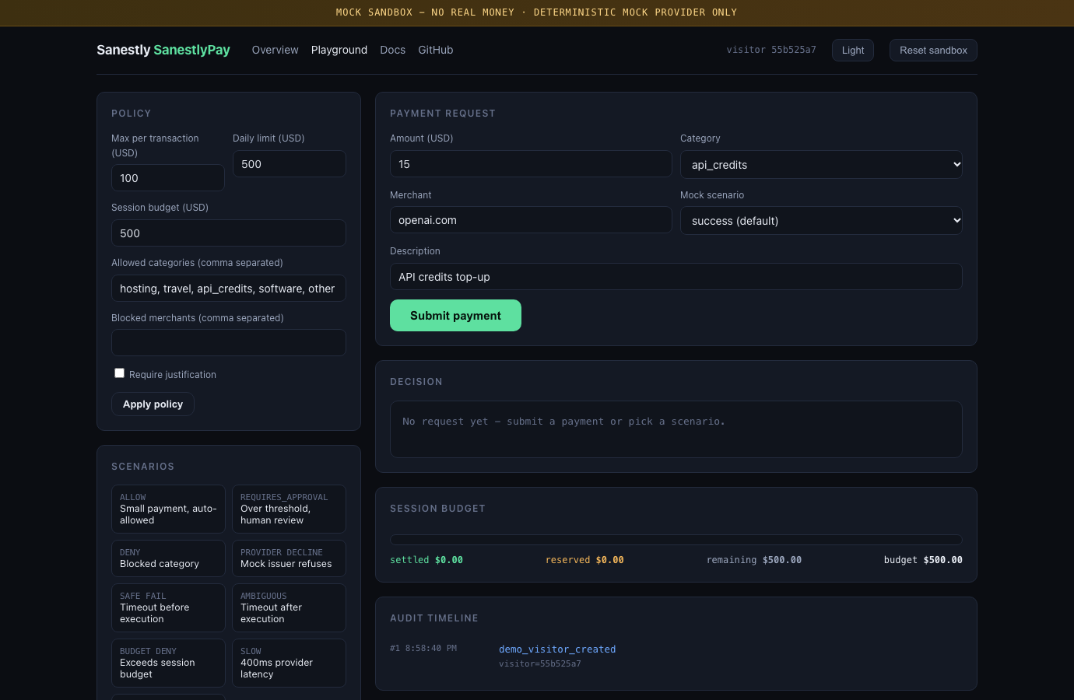Switch theme using the Light button
Viewport: 1074px width, 700px height.
853,50
